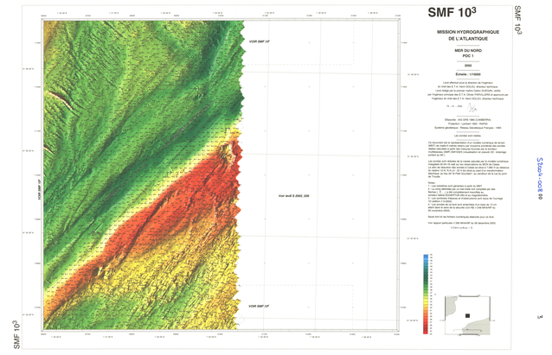Click the black square marker in inset map
Viewport: 552px width, 355px height.
467,316
